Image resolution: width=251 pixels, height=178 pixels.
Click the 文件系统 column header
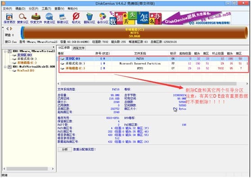[140, 53]
